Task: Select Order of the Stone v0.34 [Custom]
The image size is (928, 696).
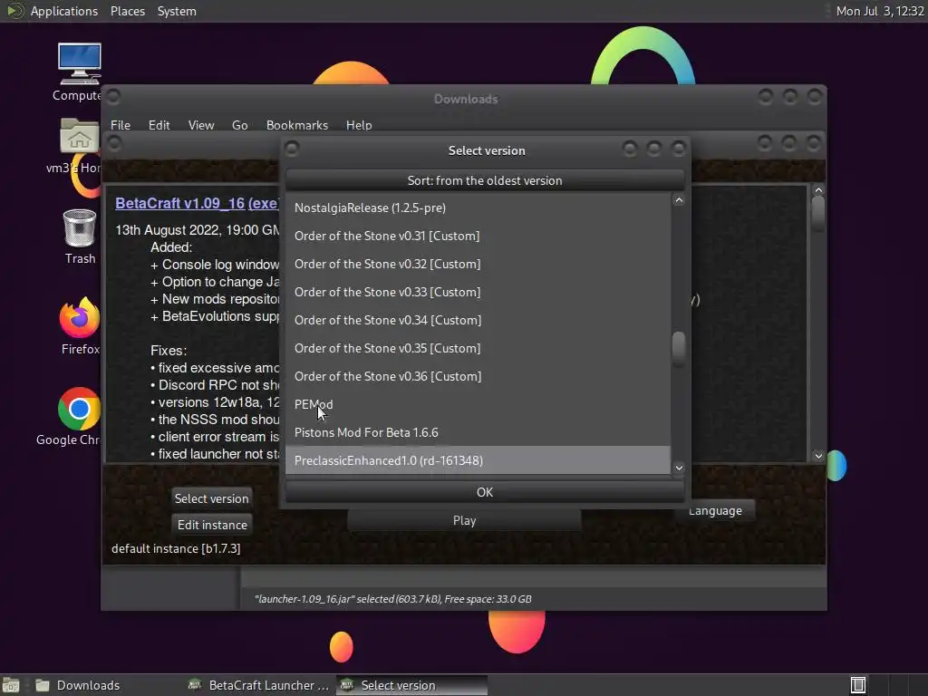Action: [x=478, y=320]
